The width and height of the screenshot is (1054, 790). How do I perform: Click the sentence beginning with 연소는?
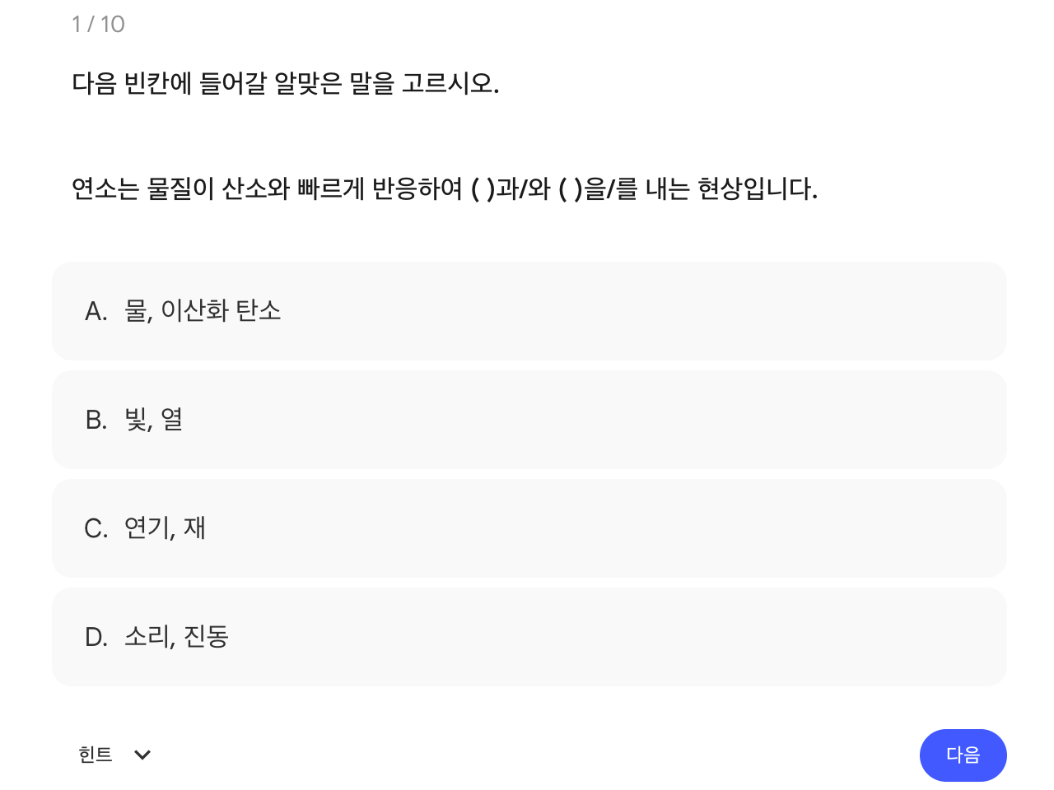pos(444,189)
